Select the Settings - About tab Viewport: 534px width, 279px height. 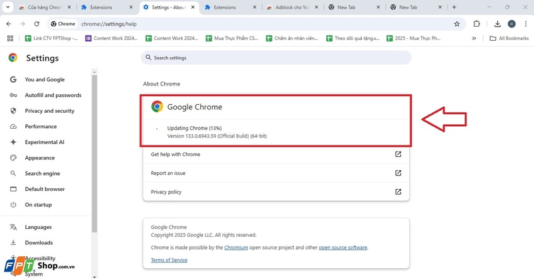point(170,7)
